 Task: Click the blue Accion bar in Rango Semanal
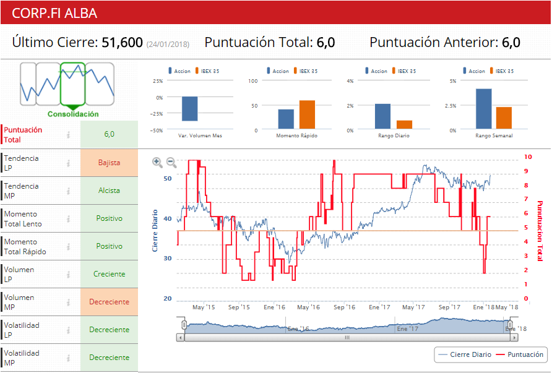click(484, 109)
